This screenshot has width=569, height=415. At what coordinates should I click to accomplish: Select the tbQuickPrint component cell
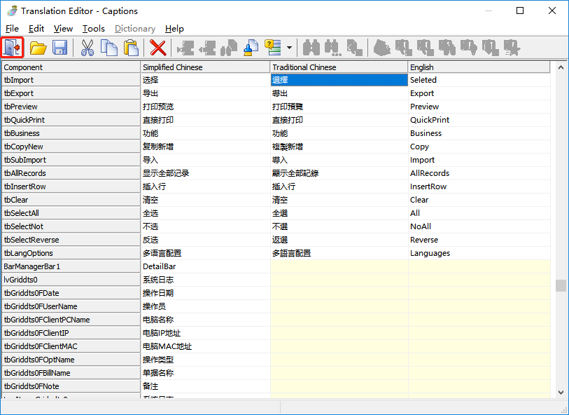[71, 120]
